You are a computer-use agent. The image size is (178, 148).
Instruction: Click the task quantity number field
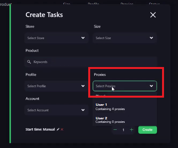coord(123,130)
